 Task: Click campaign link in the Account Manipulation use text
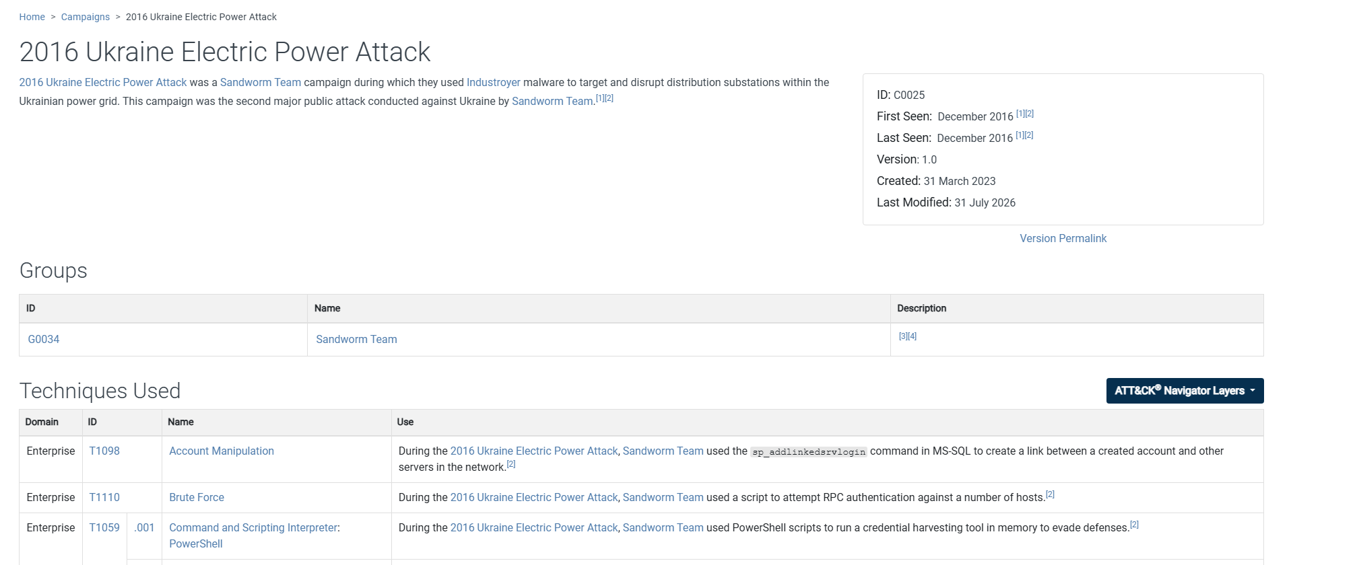click(x=534, y=451)
